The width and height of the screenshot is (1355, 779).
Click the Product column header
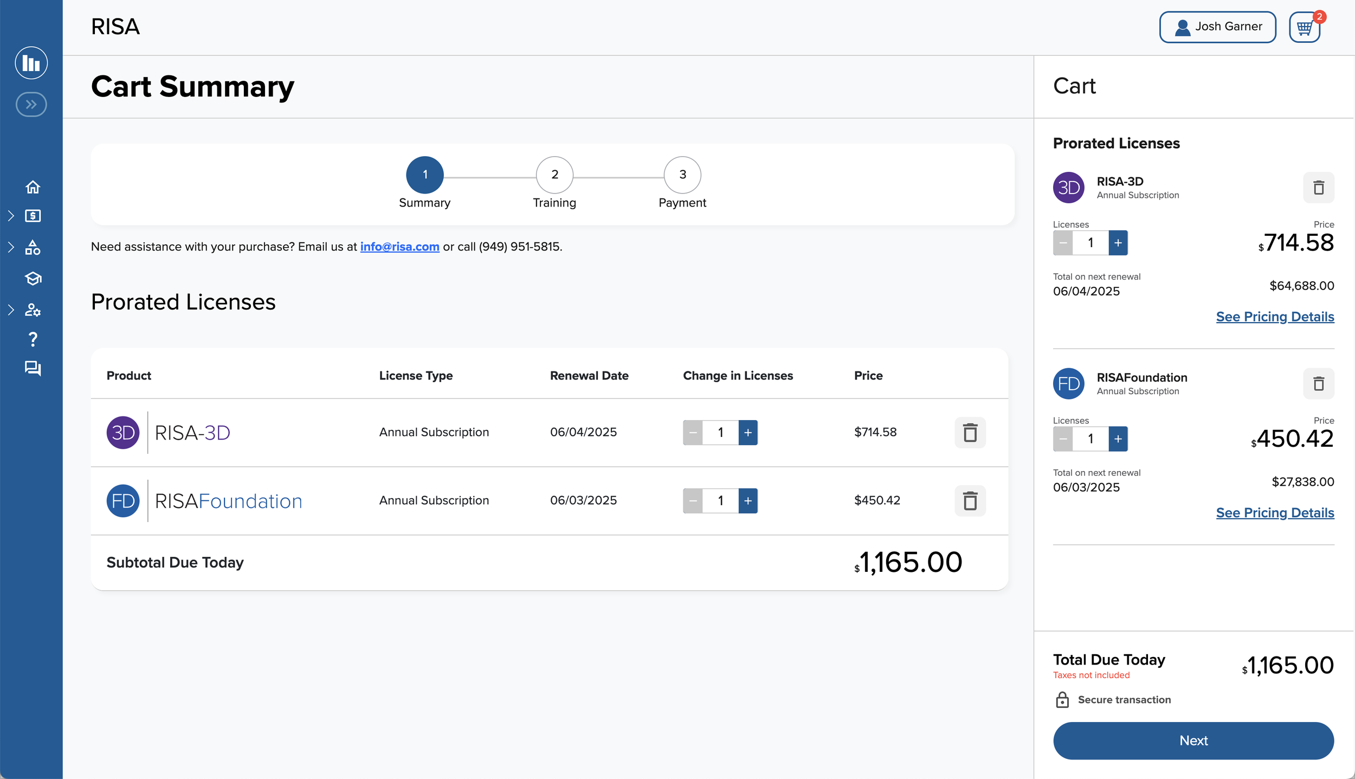(129, 376)
